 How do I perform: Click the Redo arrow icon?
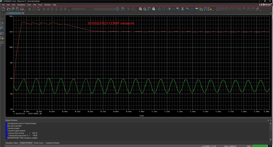[x=48, y=9]
